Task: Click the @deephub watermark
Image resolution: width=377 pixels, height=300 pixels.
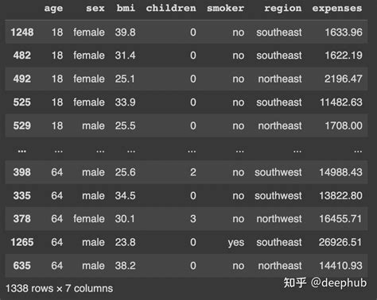Action: point(339,283)
